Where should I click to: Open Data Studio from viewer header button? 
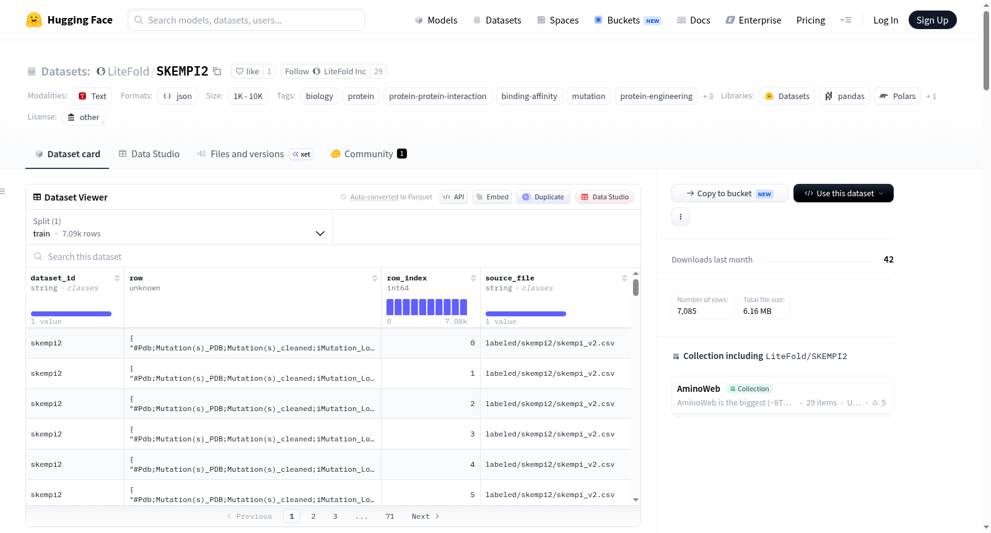click(605, 197)
